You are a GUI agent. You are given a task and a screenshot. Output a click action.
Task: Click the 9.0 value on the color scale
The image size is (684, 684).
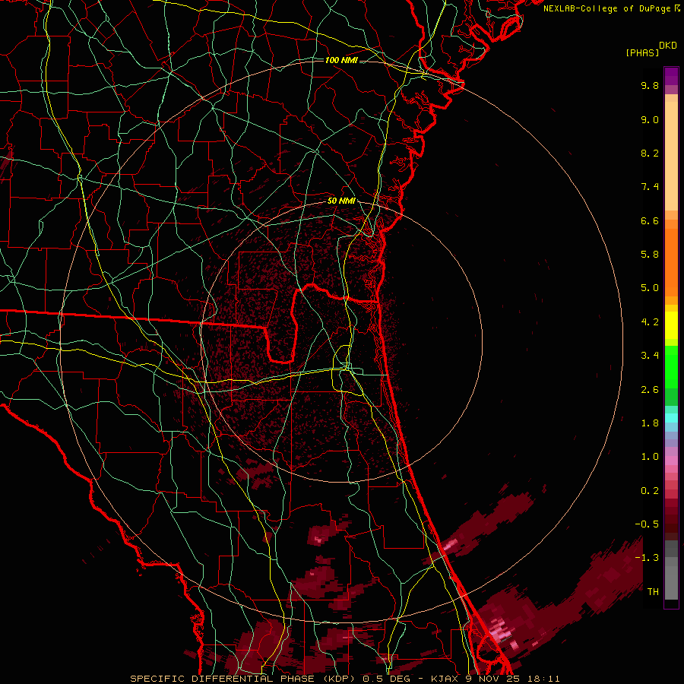coord(650,119)
